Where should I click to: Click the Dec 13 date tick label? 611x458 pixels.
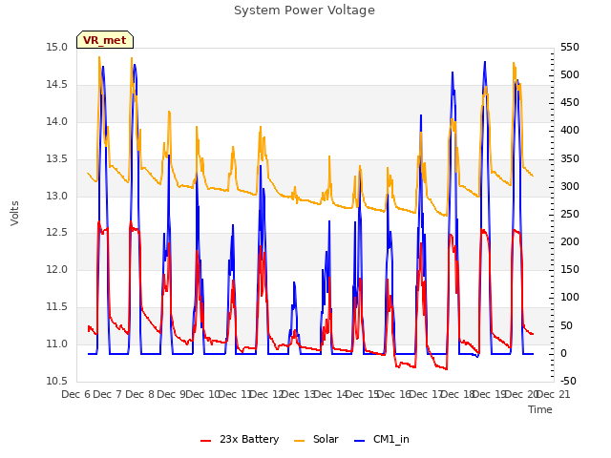pyautogui.click(x=298, y=394)
